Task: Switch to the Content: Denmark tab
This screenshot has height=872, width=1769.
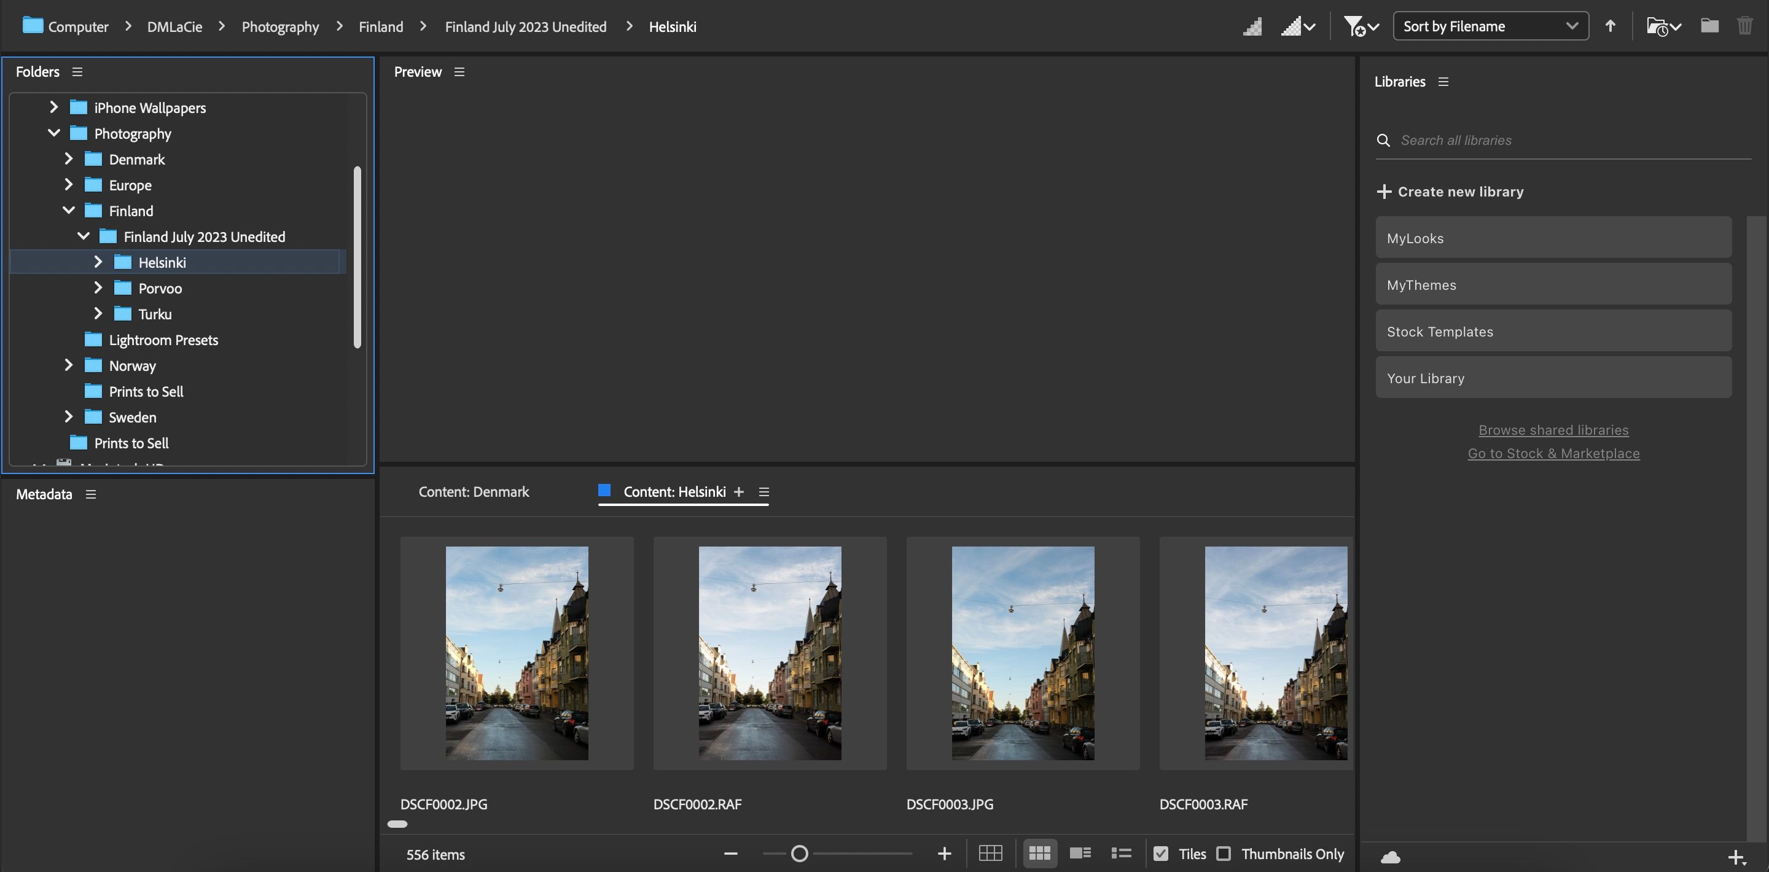Action: [474, 492]
